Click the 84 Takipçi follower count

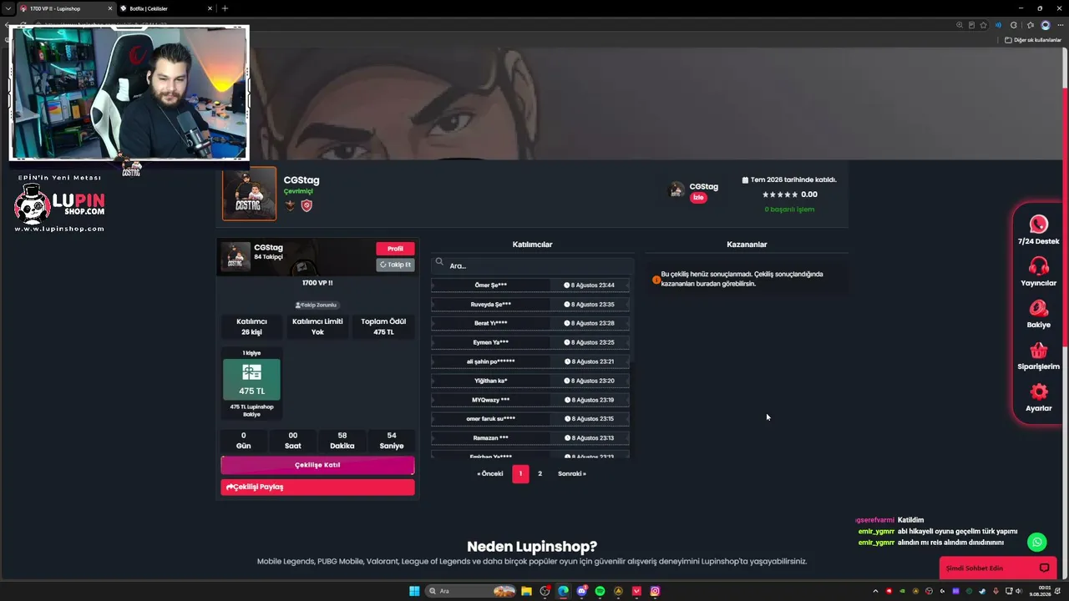coord(269,257)
